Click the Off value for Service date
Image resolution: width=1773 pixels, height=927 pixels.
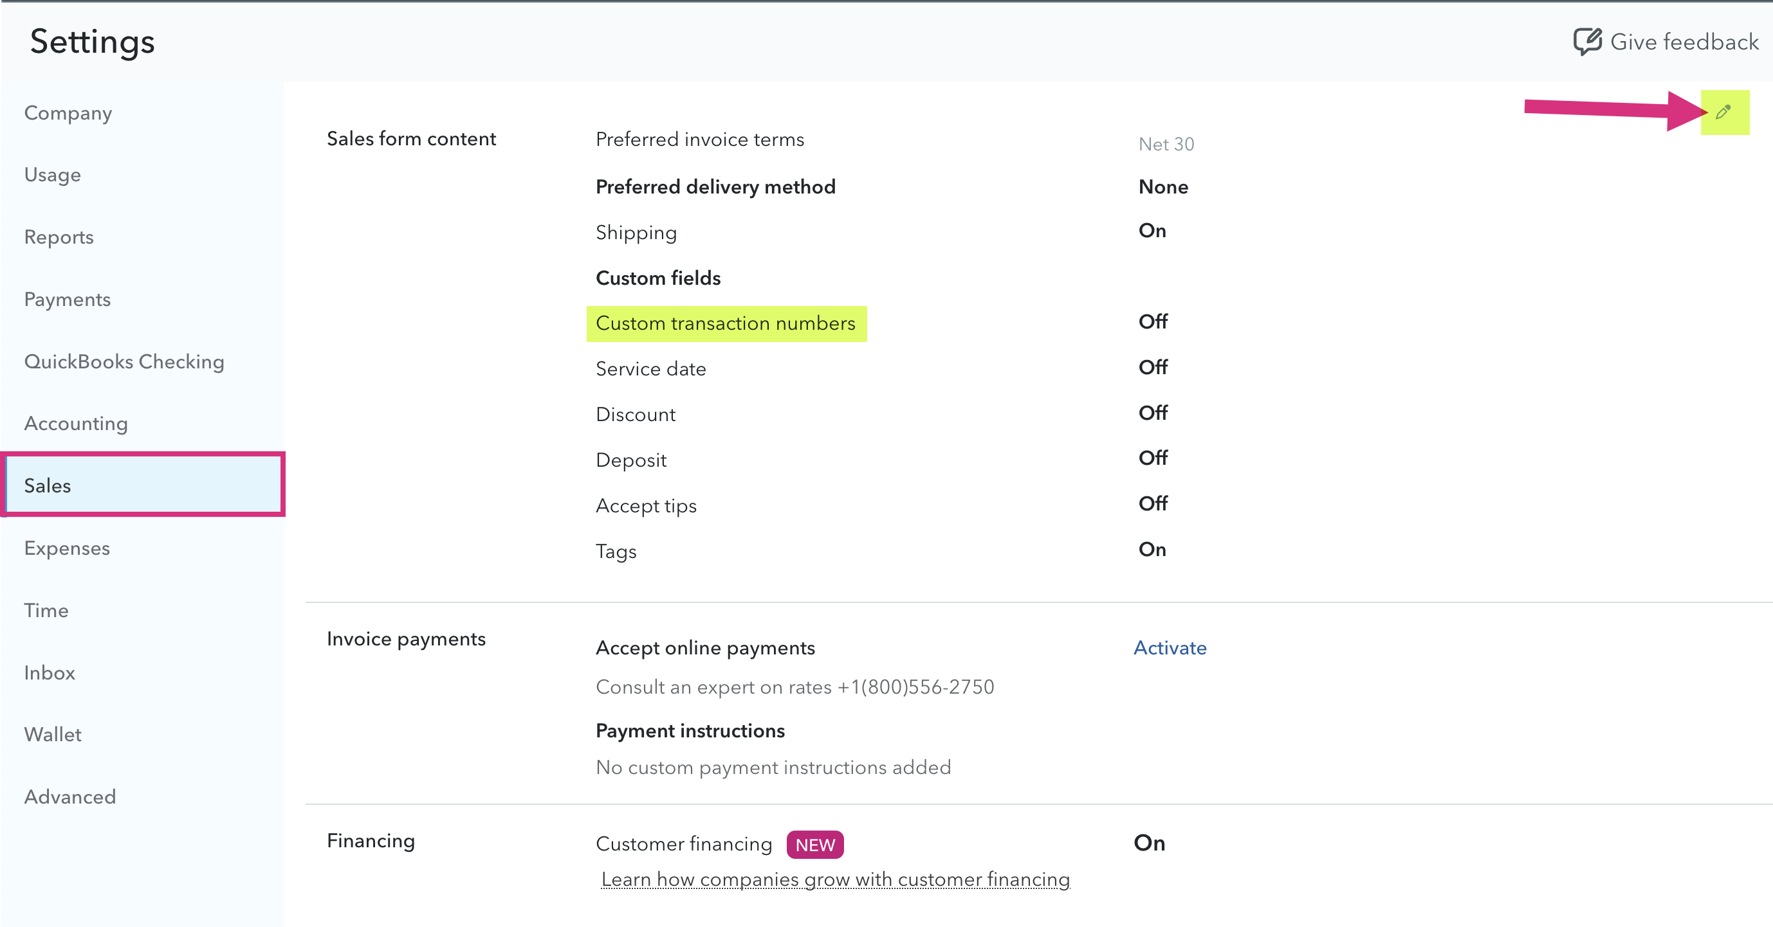click(1153, 366)
